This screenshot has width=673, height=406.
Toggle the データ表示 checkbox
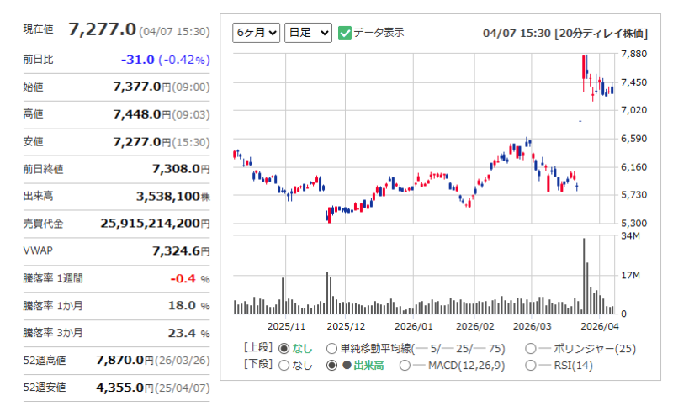(x=345, y=33)
